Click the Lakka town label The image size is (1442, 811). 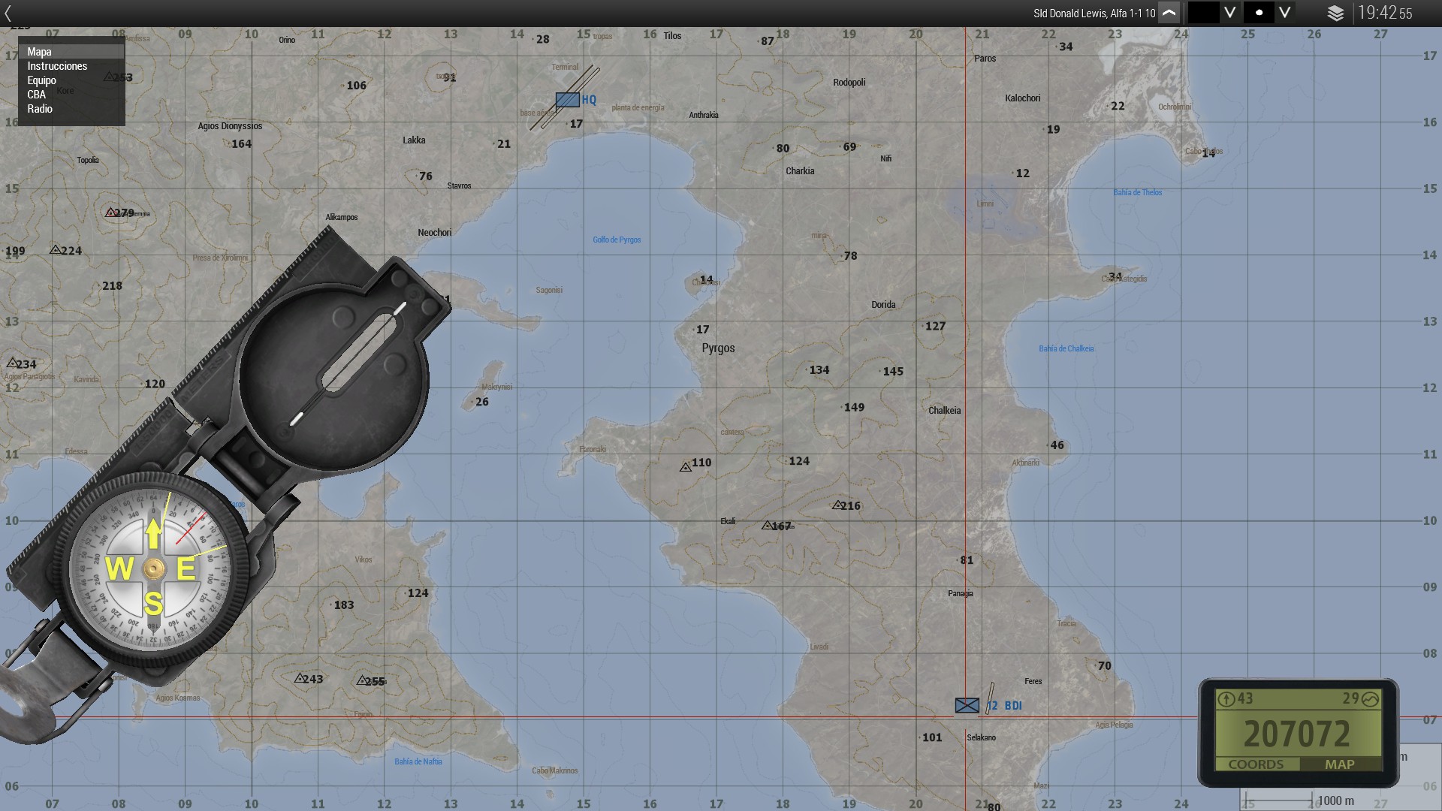click(x=414, y=140)
